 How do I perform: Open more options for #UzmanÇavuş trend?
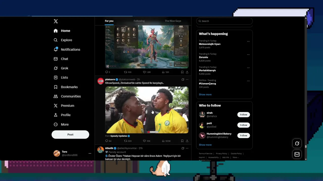(x=248, y=81)
